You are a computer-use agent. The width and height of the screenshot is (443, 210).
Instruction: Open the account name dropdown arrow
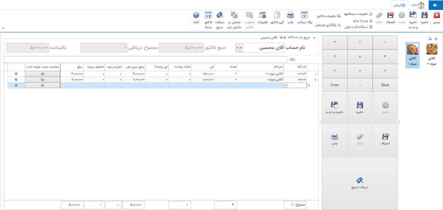pyautogui.click(x=237, y=48)
